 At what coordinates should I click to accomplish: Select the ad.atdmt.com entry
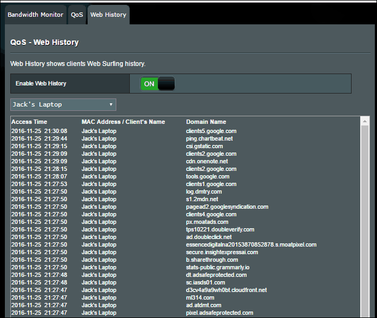203,305
